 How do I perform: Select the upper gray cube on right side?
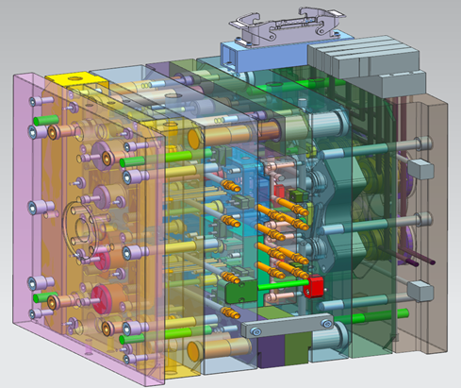click(420, 169)
